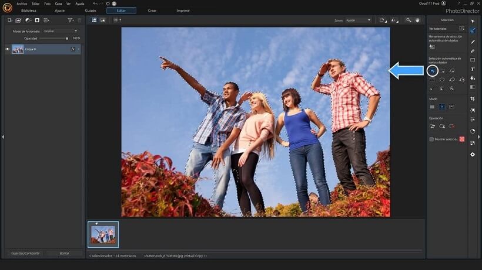Click the automatic object selection tool icon

coord(432,47)
